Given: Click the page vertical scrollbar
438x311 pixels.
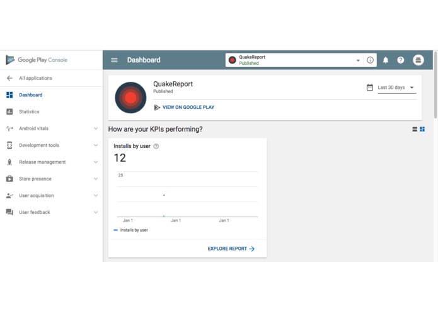Looking at the screenshot, I should pyautogui.click(x=435, y=85).
